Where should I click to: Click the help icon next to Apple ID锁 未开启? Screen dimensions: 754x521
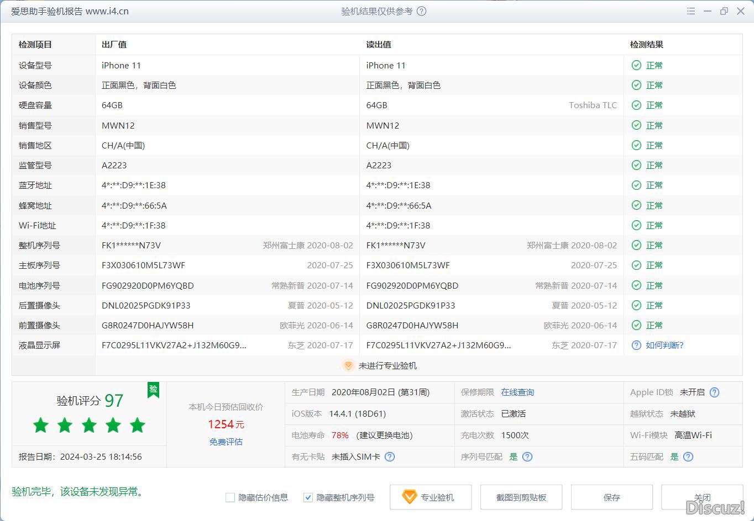(714, 392)
